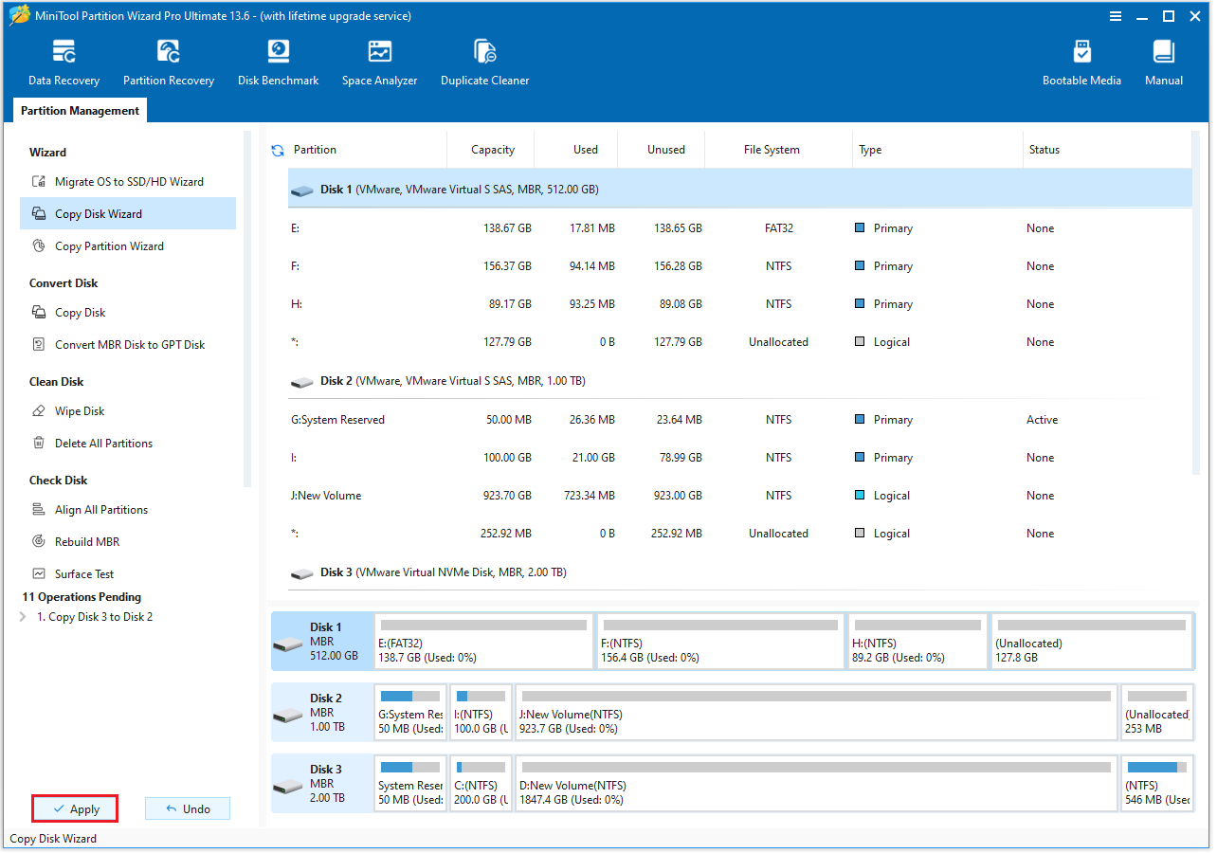Screen dimensions: 1217x853
Task: Switch to Partition Management tab
Action: pos(80,111)
